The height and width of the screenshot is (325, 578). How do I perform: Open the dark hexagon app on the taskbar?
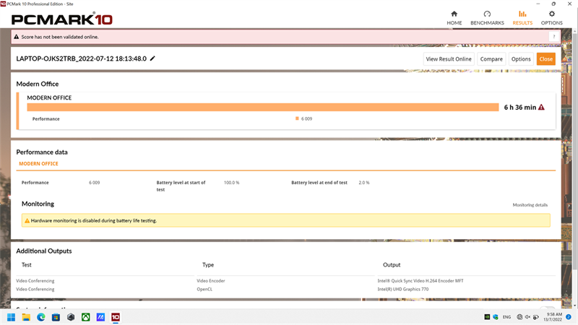point(71,317)
